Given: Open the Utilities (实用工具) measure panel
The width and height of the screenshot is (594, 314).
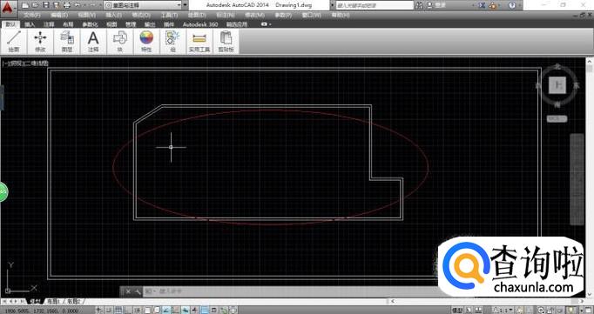Looking at the screenshot, I should tap(199, 41).
